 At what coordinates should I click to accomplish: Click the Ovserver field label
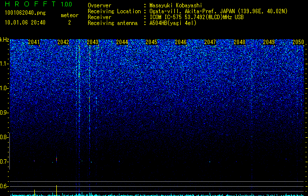click(99, 5)
